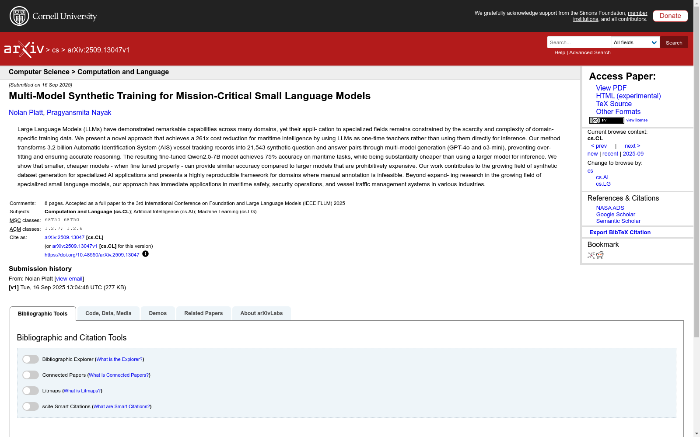Open author Pragyansmita Nayak's link
This screenshot has width=700, height=437.
(79, 113)
